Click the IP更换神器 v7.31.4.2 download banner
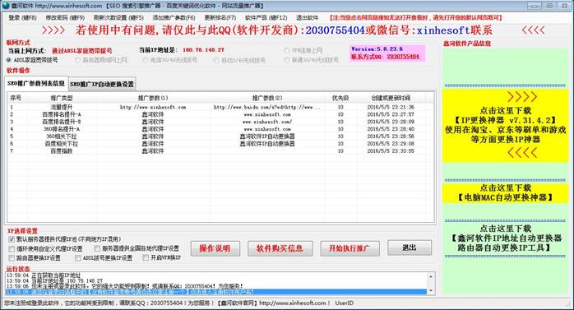The image size is (574, 310). tap(505, 125)
